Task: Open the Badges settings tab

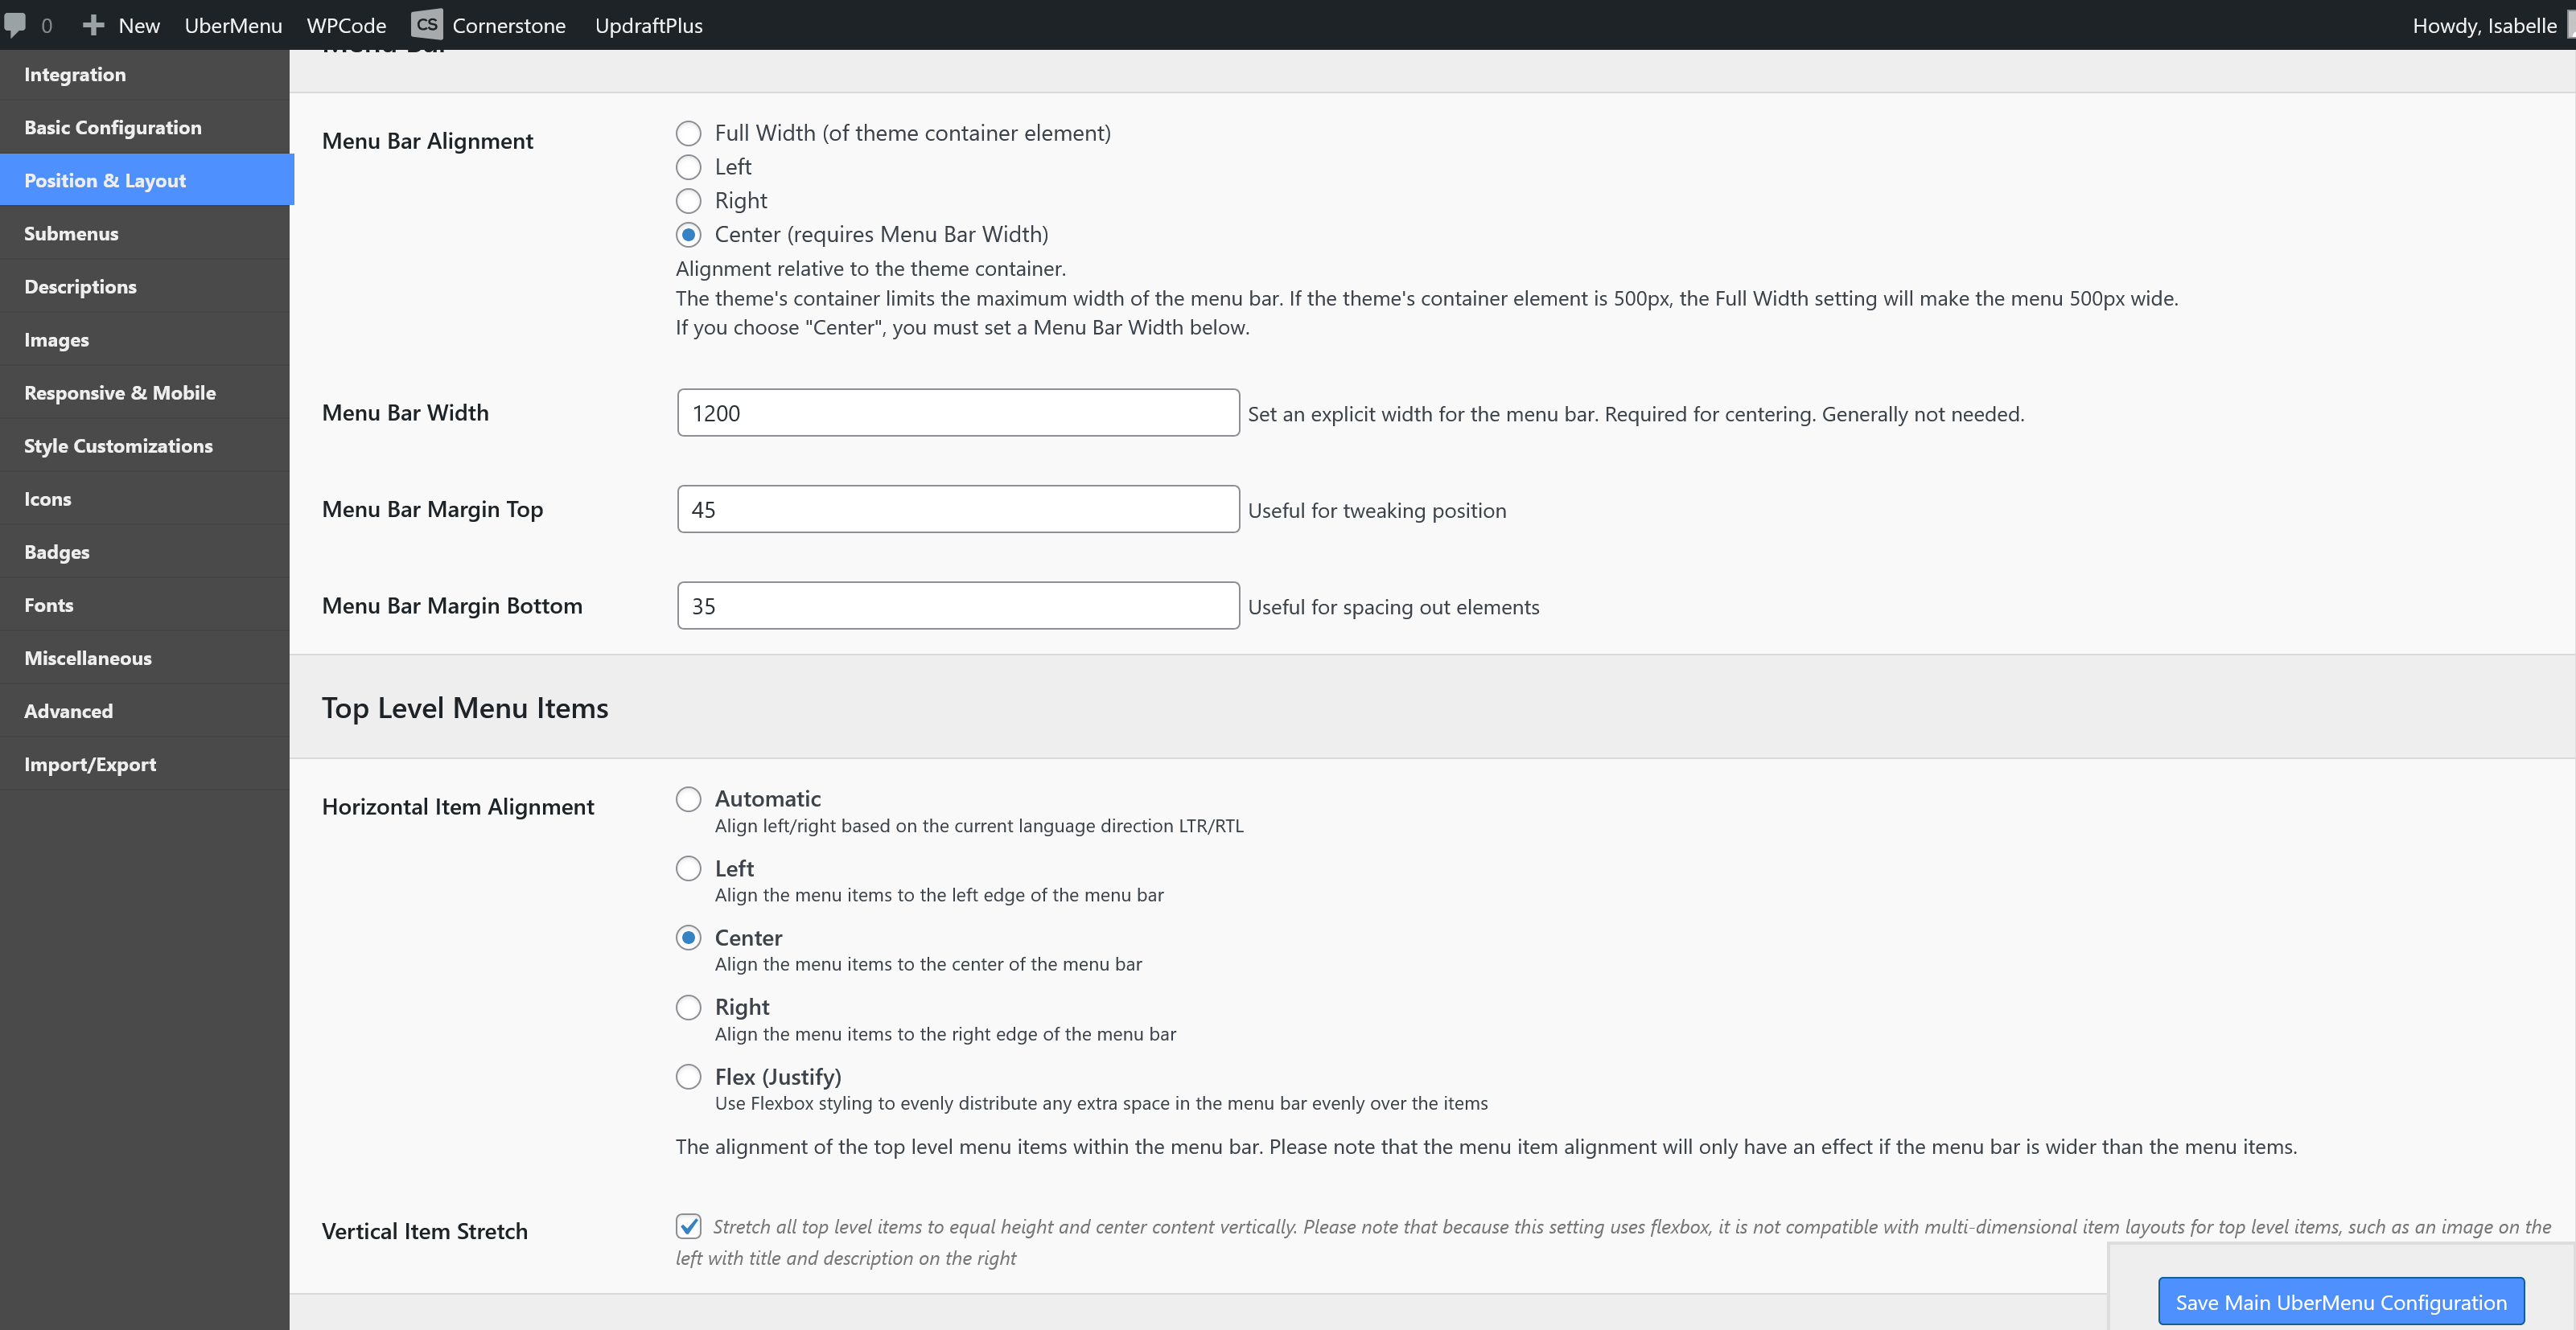Action: pos(145,551)
